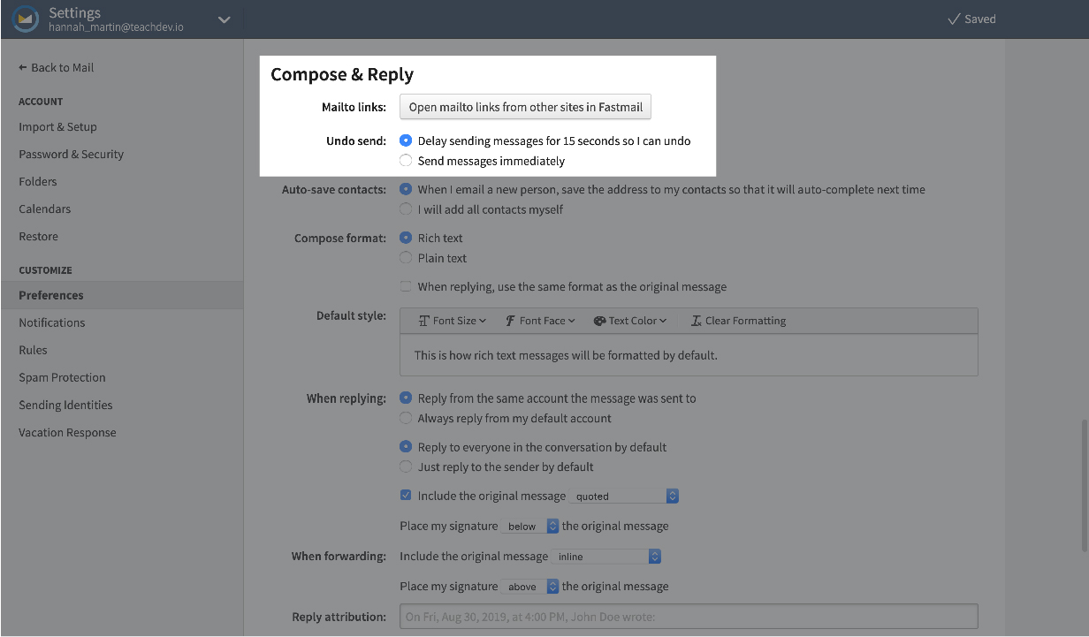
Task: Choose Just reply to the sender by default
Action: [406, 466]
